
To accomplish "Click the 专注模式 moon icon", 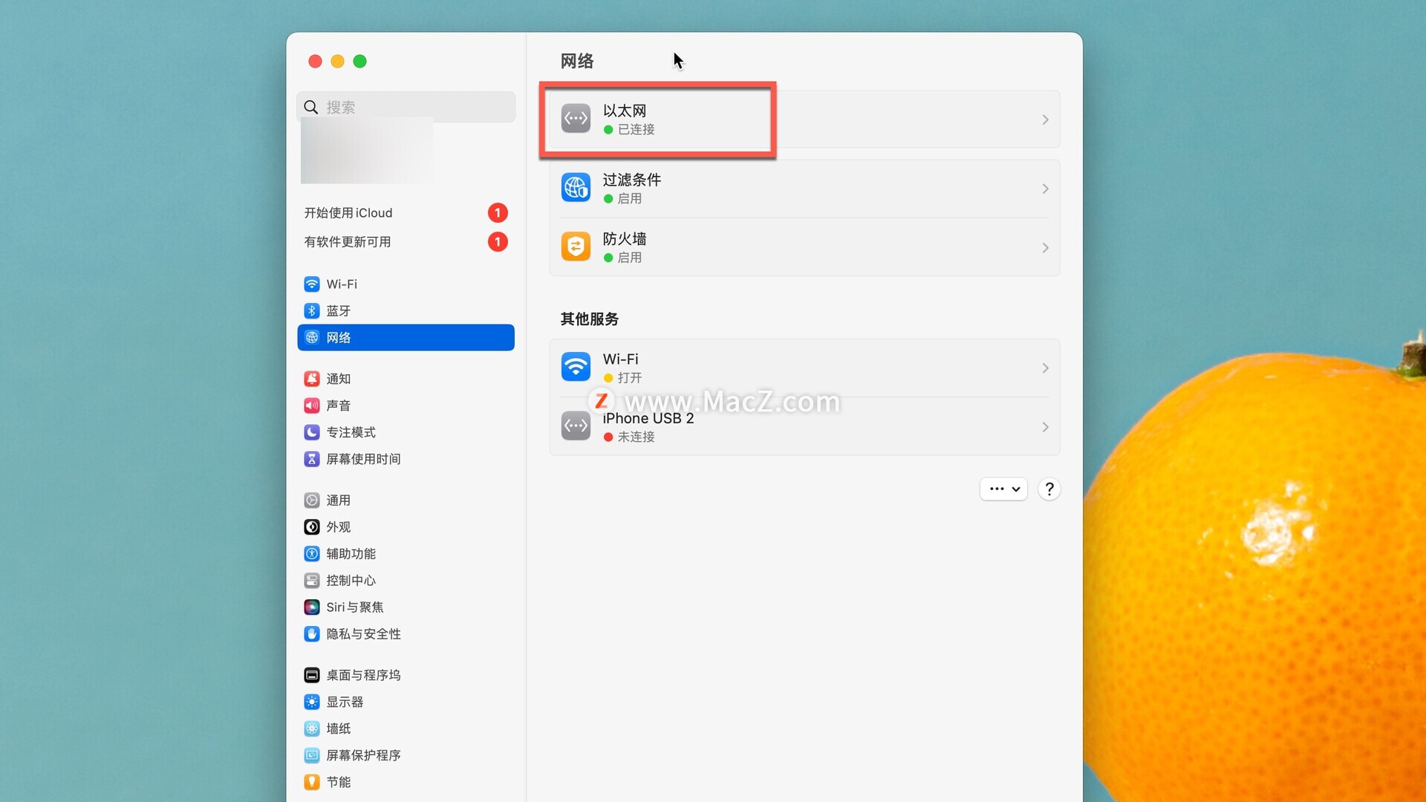I will pyautogui.click(x=312, y=433).
